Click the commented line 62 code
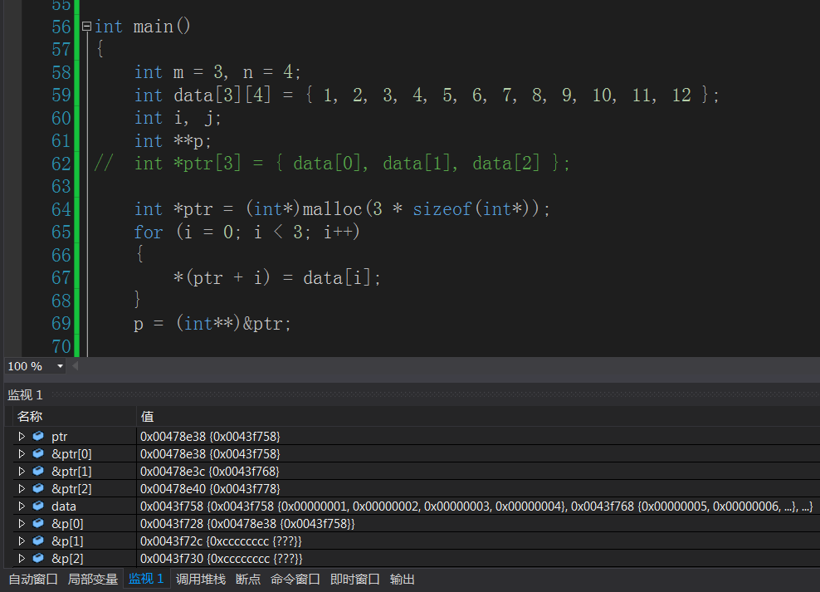The width and height of the screenshot is (820, 592). pos(331,164)
